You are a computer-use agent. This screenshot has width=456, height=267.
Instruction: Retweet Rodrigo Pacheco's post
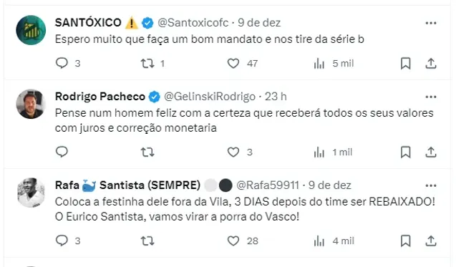coord(147,152)
